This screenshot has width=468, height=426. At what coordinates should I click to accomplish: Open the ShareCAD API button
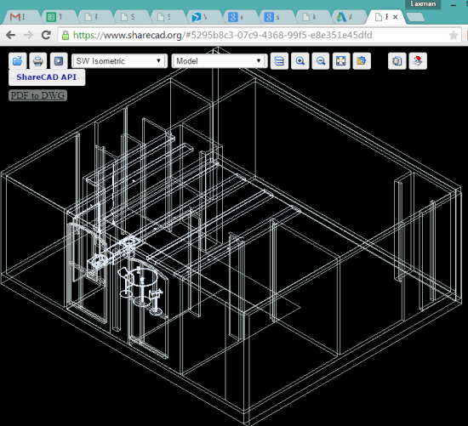(x=47, y=77)
